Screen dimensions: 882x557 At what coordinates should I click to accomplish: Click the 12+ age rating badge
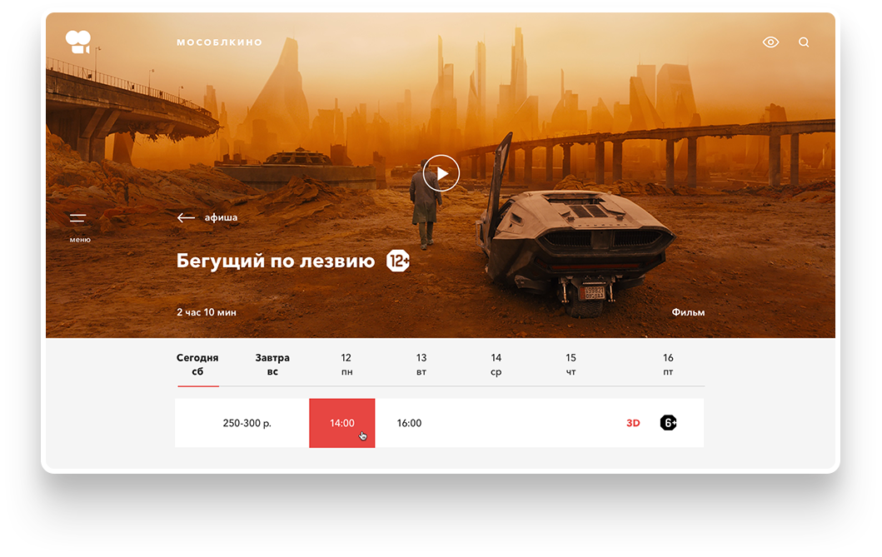[397, 261]
